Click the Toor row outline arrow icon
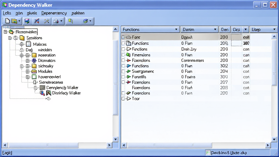The height and width of the screenshot is (157, 279). coord(129,99)
